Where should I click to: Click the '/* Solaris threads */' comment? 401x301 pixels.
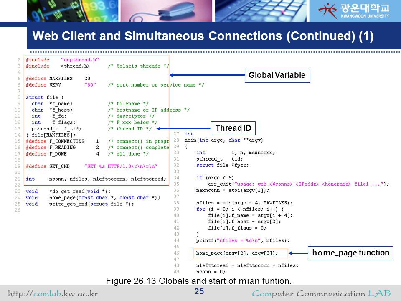coord(138,66)
